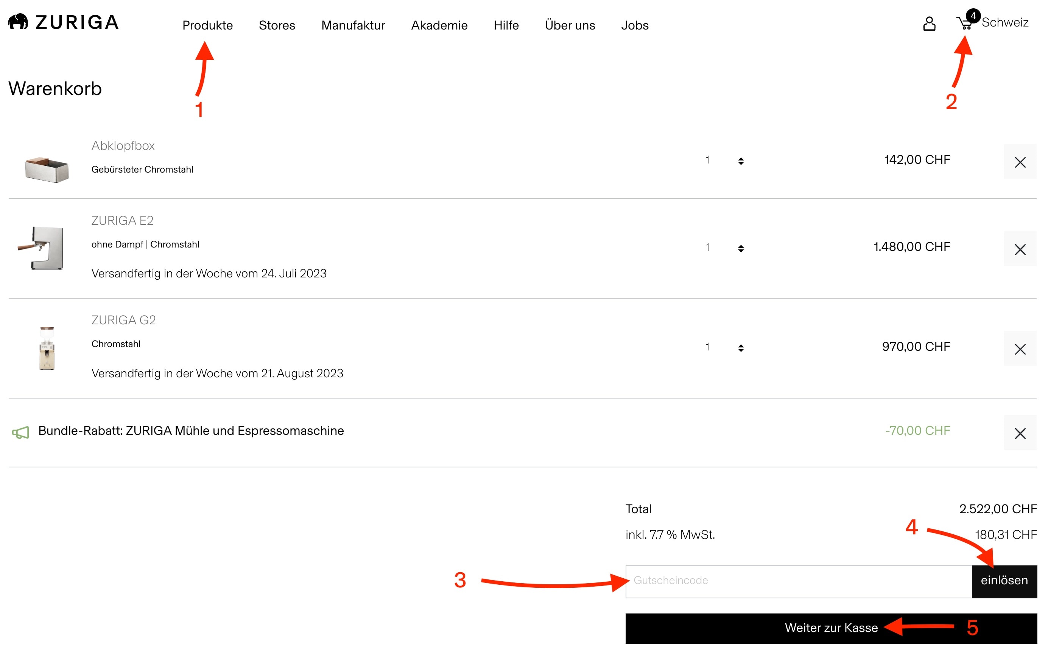Select the 'Chromstahl' variant under ZURIGA G2
This screenshot has height=657, width=1062.
click(115, 344)
